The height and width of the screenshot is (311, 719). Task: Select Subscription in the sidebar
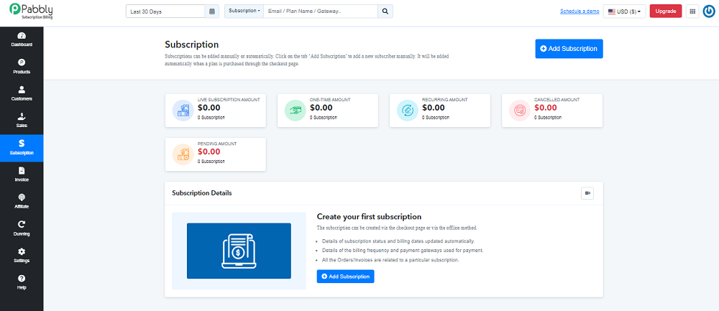click(22, 148)
